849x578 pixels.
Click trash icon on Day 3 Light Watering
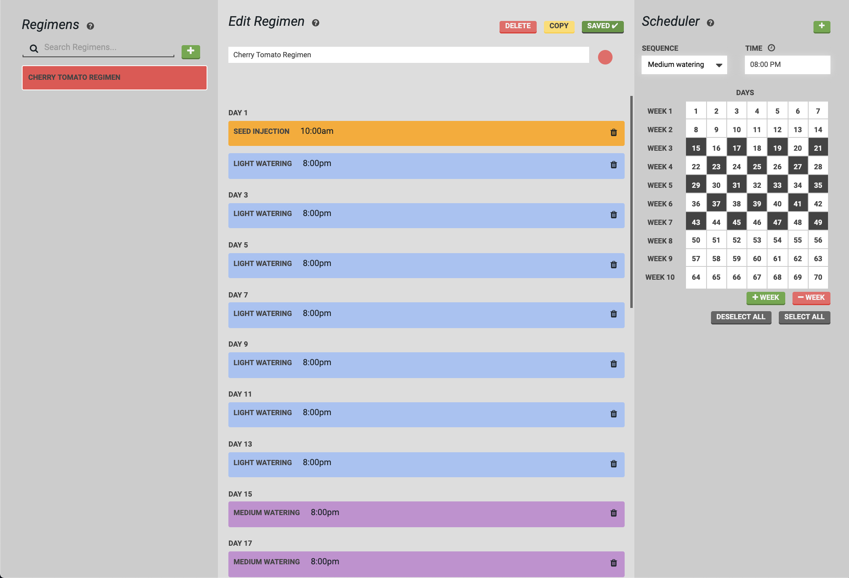pyautogui.click(x=613, y=215)
